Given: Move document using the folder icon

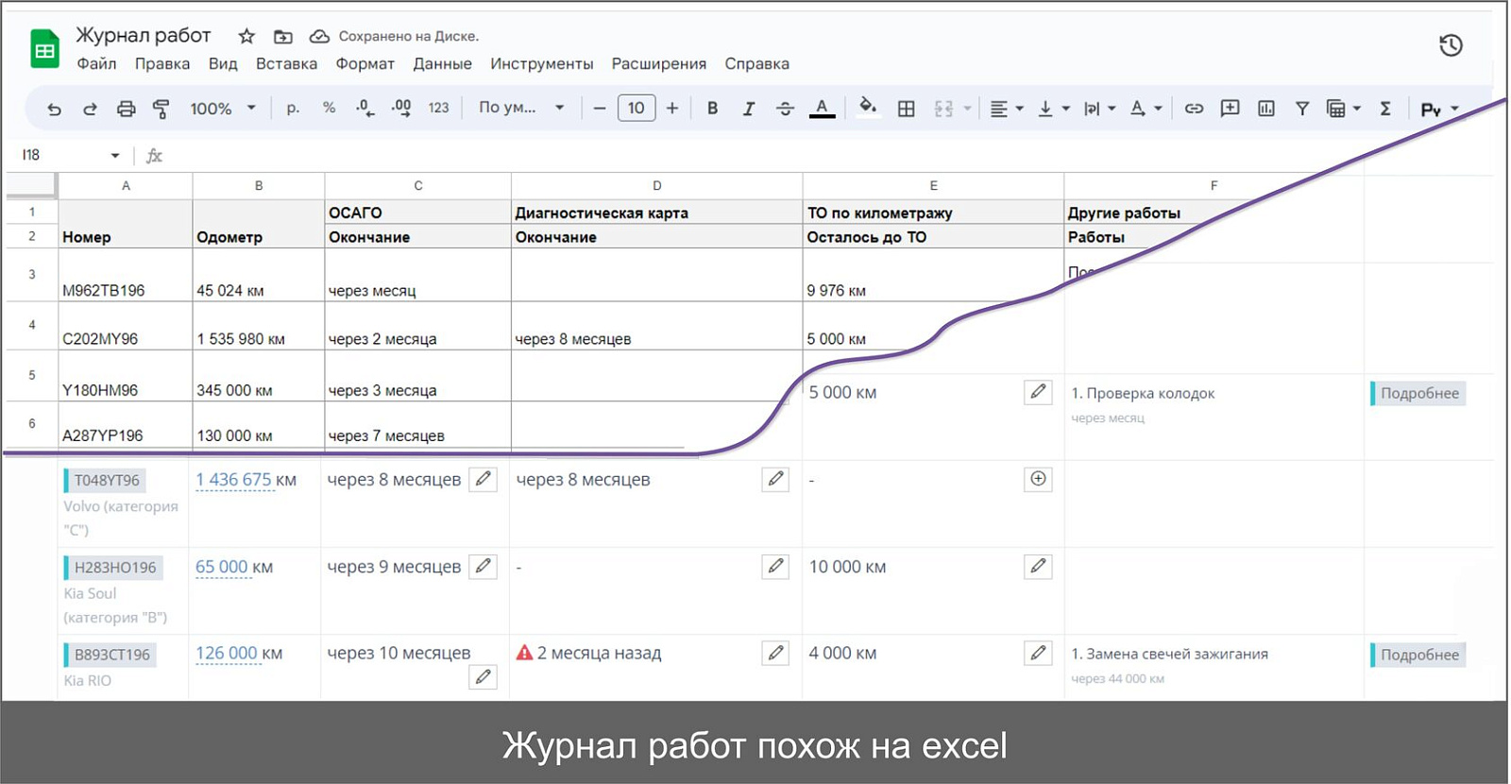Looking at the screenshot, I should point(282,36).
